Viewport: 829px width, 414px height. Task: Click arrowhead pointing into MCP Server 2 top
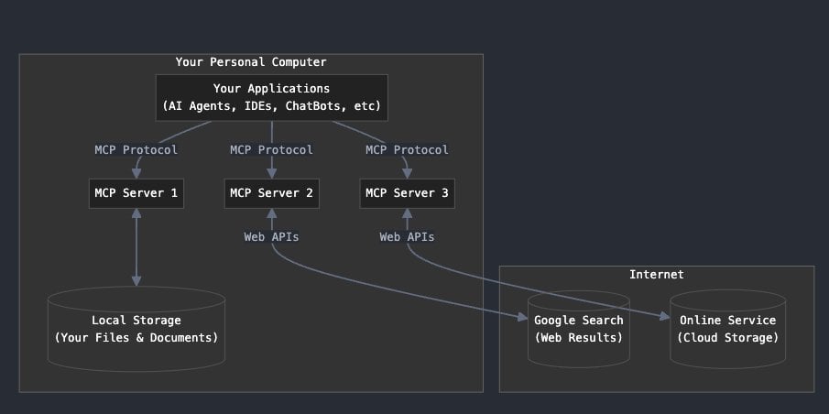click(x=272, y=174)
